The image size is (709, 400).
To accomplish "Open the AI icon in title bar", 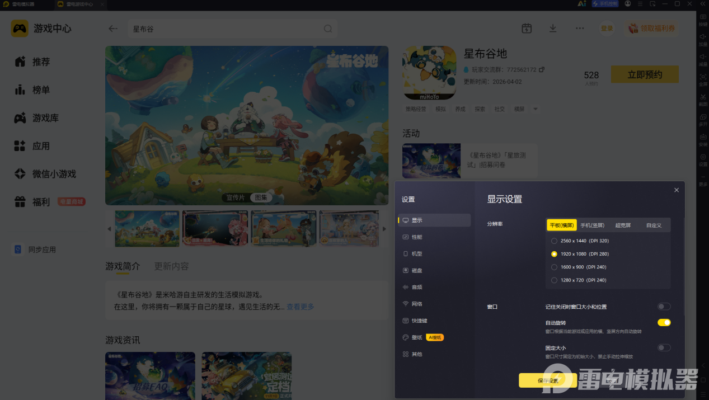I will pyautogui.click(x=581, y=4).
